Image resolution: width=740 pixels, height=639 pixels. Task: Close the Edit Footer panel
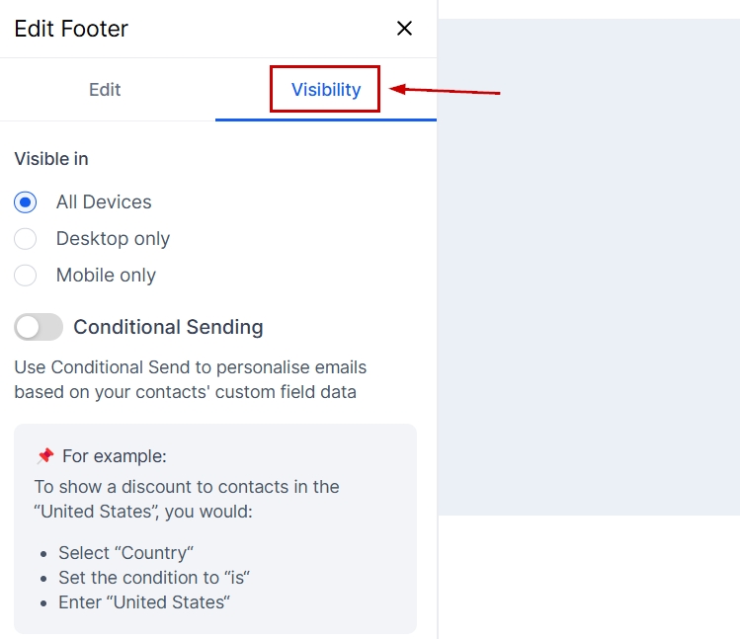(404, 29)
